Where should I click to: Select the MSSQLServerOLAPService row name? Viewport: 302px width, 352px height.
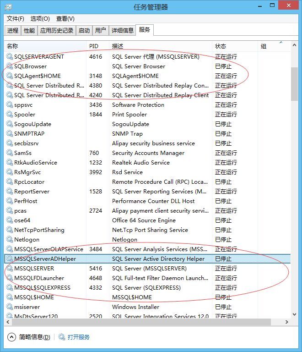point(49,249)
